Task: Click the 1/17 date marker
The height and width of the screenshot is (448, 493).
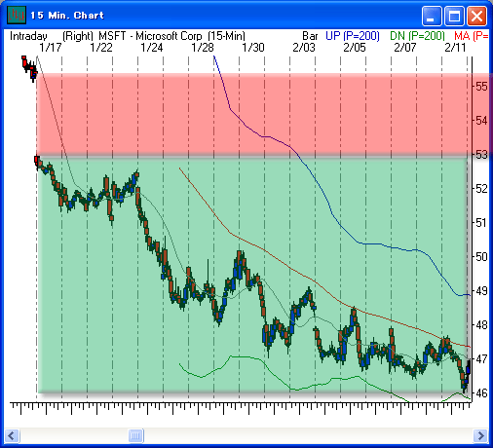Action: pos(51,48)
